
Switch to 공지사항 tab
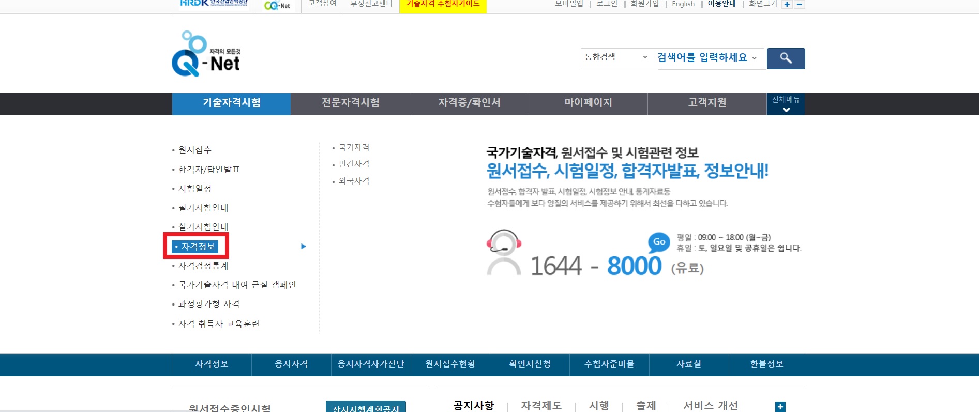click(x=474, y=406)
